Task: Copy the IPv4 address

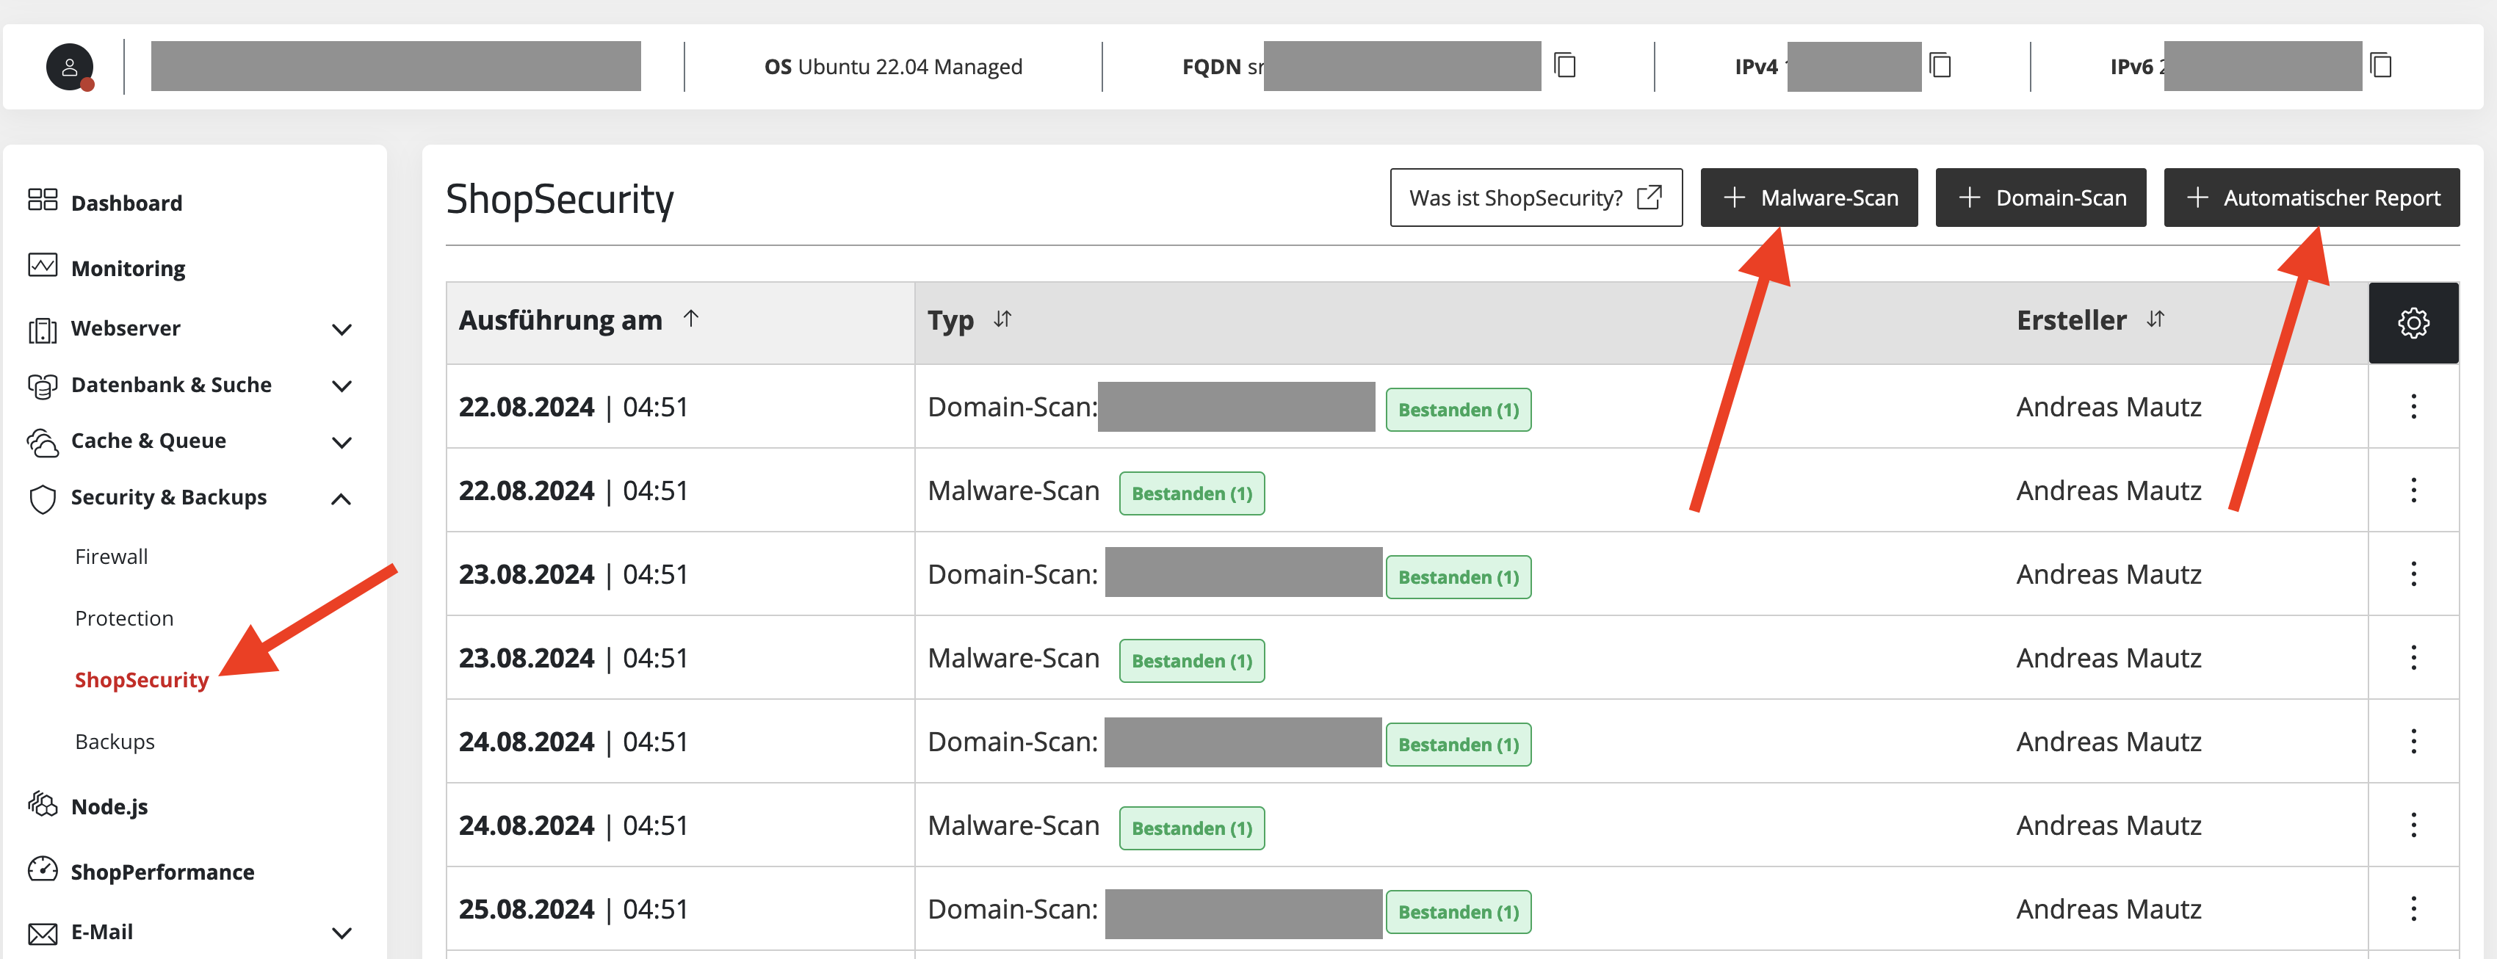Action: pos(1940,66)
